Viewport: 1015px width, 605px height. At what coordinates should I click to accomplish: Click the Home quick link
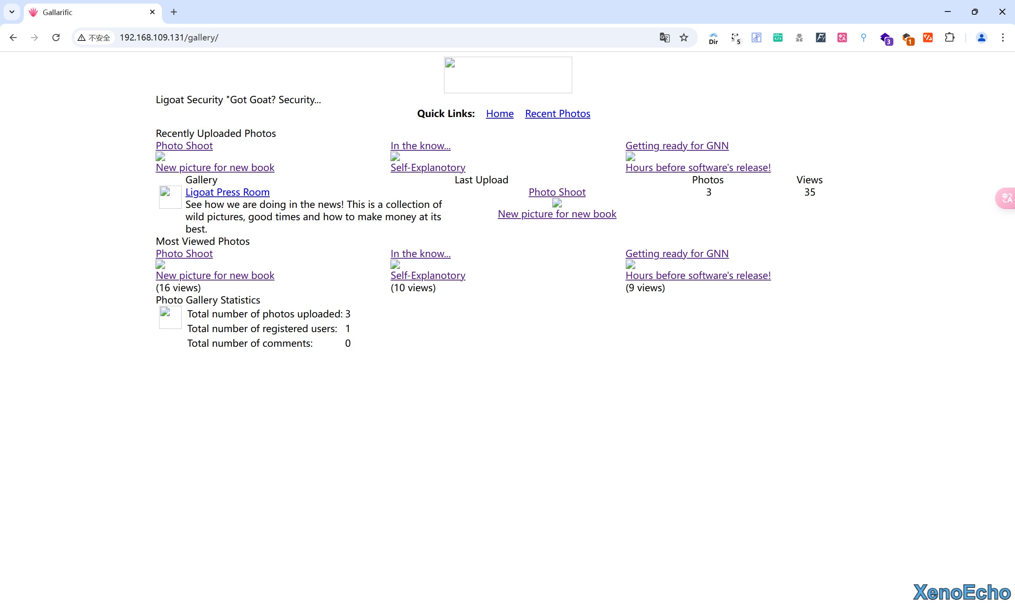coord(499,113)
